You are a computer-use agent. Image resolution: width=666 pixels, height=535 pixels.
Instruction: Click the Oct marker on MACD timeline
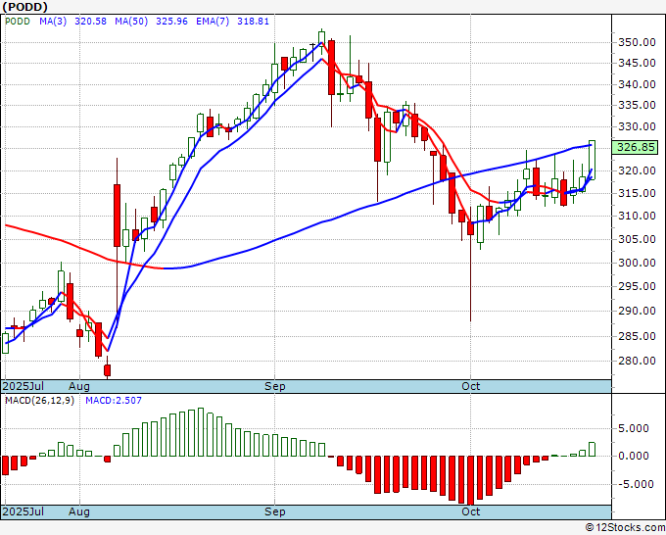pos(471,511)
